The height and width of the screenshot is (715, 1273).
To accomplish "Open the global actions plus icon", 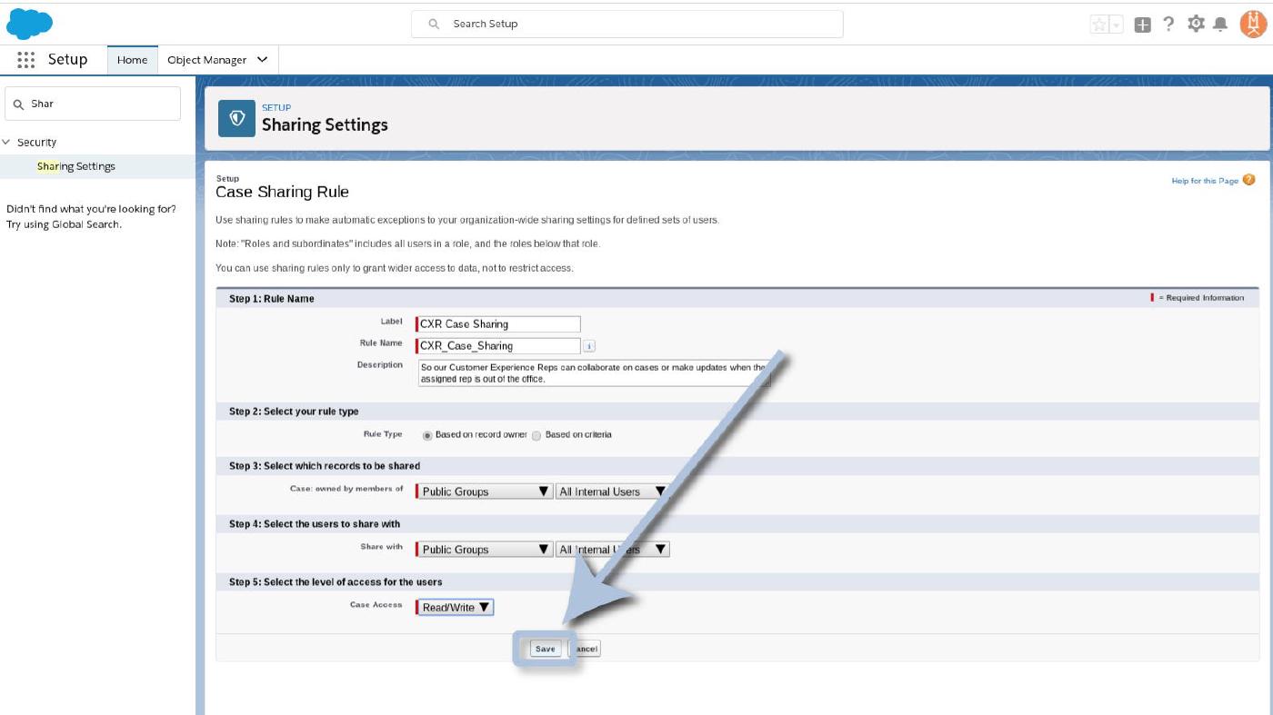I will point(1143,25).
